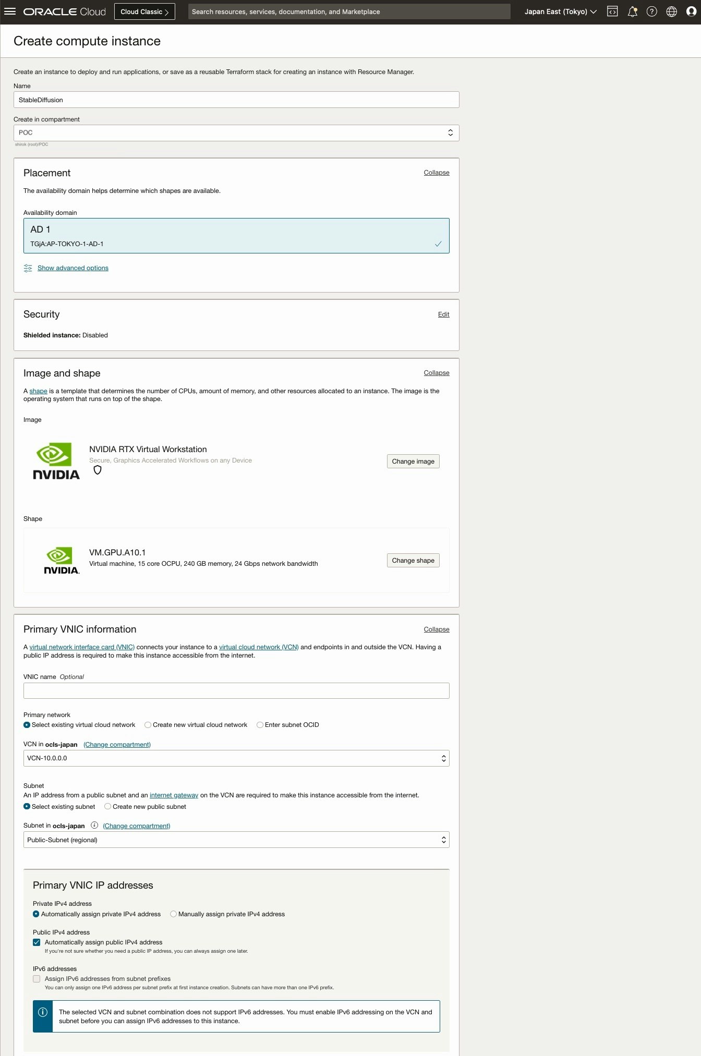Image resolution: width=701 pixels, height=1056 pixels.
Task: Click the search resources and services box
Action: point(349,11)
